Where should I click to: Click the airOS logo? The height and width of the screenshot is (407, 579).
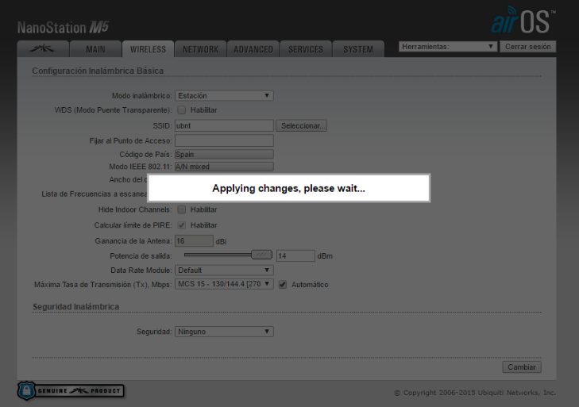pos(523,21)
